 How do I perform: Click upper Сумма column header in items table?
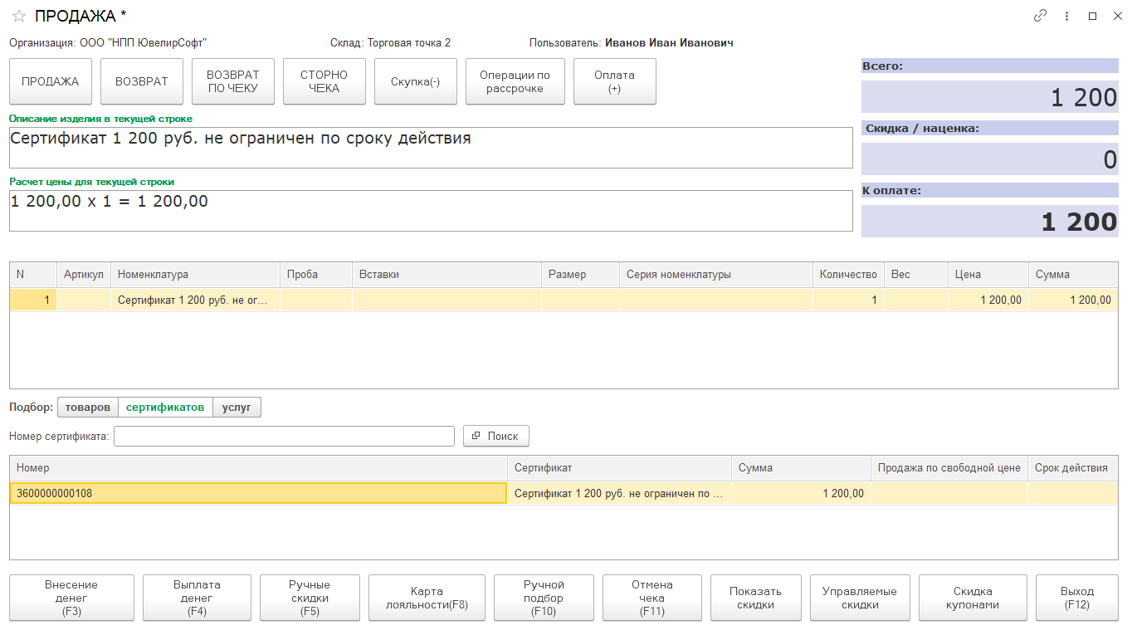tap(1073, 275)
